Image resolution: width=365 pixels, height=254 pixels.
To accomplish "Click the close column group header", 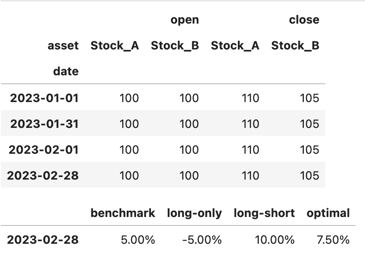I will click(304, 20).
